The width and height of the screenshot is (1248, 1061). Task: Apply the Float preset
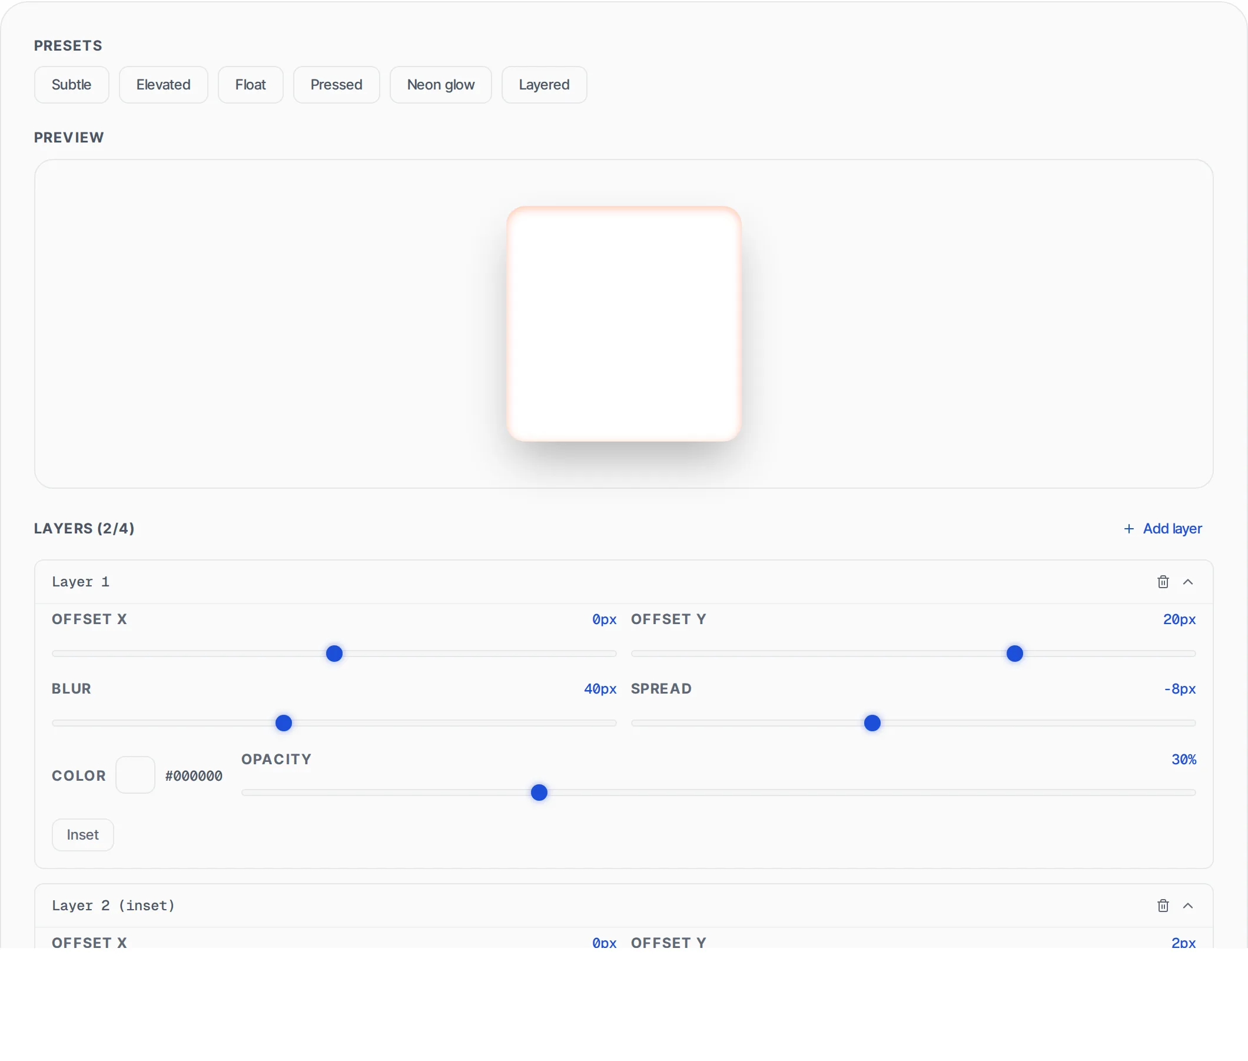click(x=250, y=85)
